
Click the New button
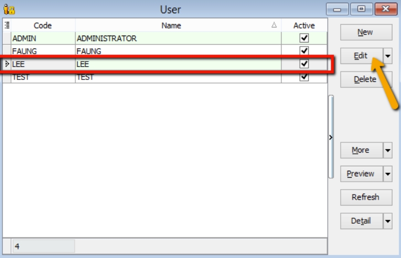(366, 32)
